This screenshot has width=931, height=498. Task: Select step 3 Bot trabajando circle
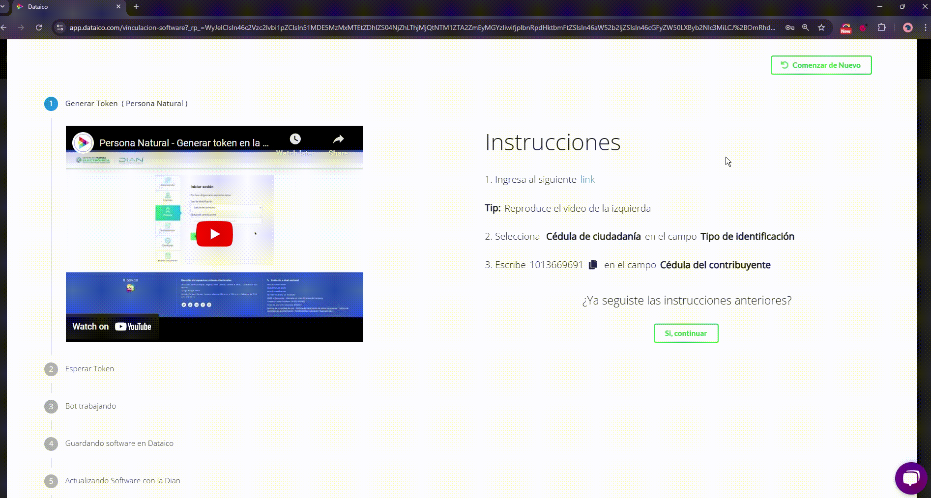point(51,406)
